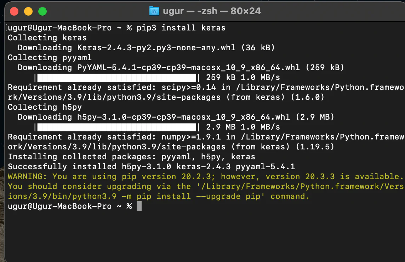This screenshot has width=405, height=262.
Task: Enter full screen using the green button
Action: [x=42, y=11]
